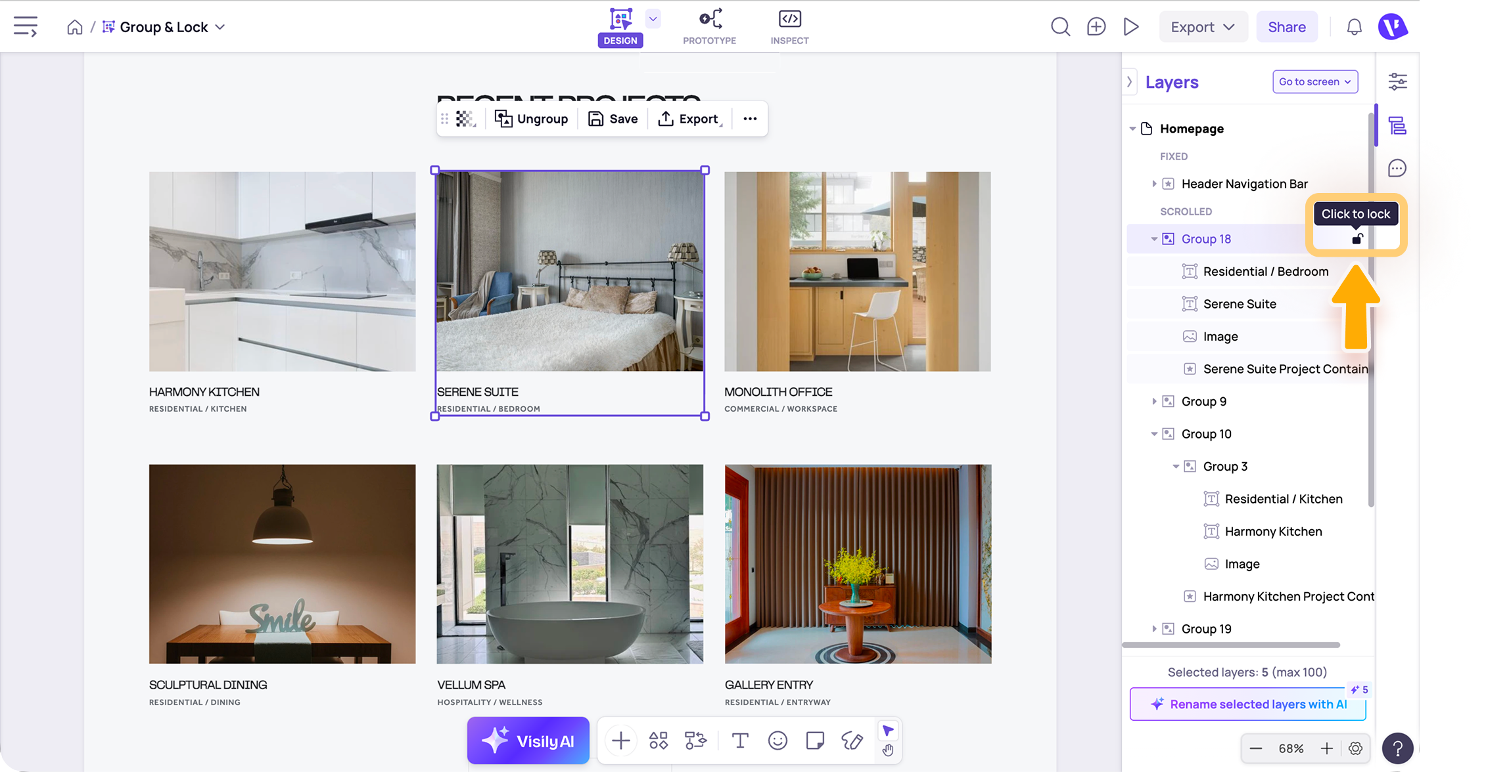Select the layers panel icon in the sidebar

pyautogui.click(x=1397, y=125)
